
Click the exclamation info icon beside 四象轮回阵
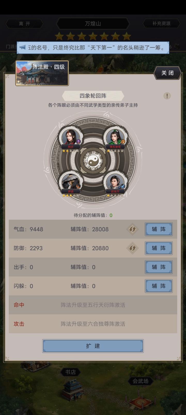[x=167, y=96]
